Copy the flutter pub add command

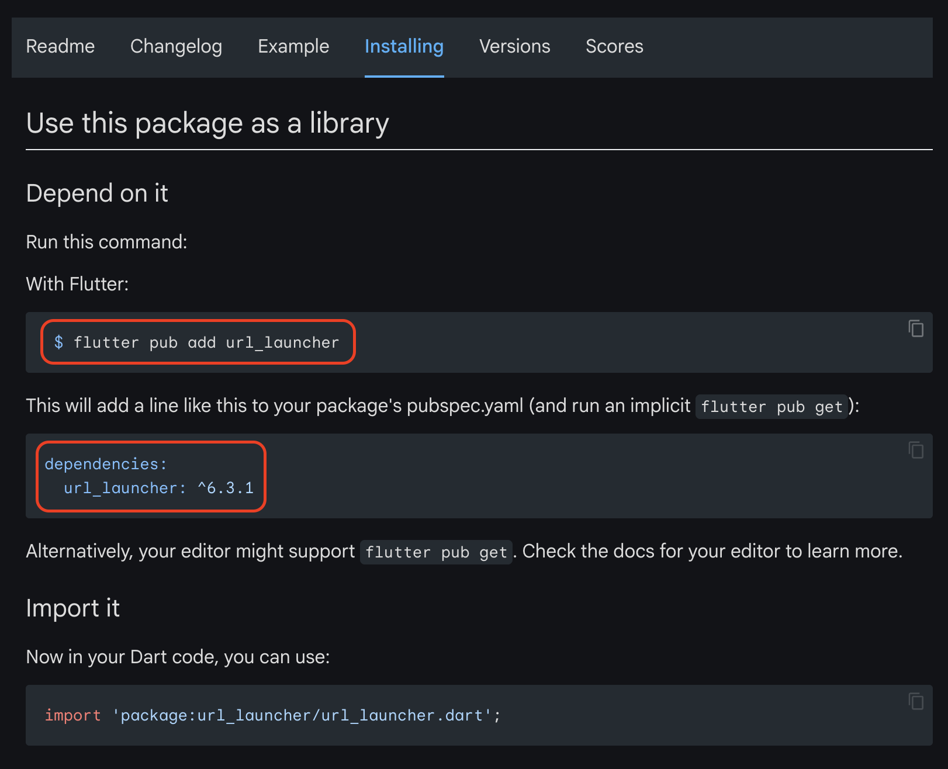(916, 328)
